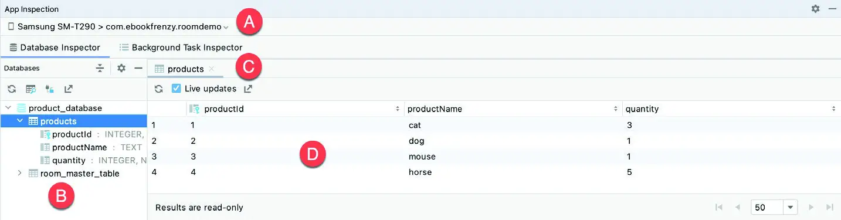Go to next results page arrow
Viewport: 841px width, 220px height.
click(811, 207)
